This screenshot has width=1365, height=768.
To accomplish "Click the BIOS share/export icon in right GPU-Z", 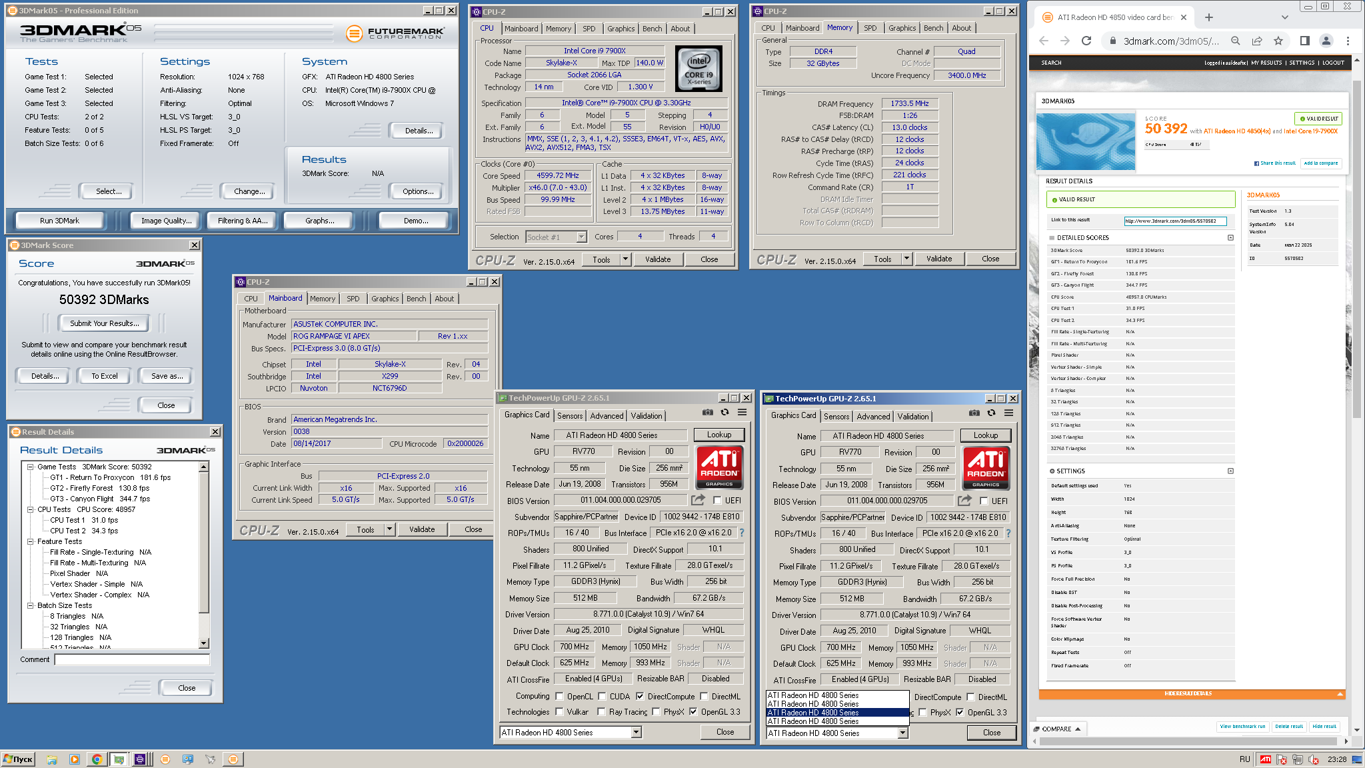I will click(964, 501).
